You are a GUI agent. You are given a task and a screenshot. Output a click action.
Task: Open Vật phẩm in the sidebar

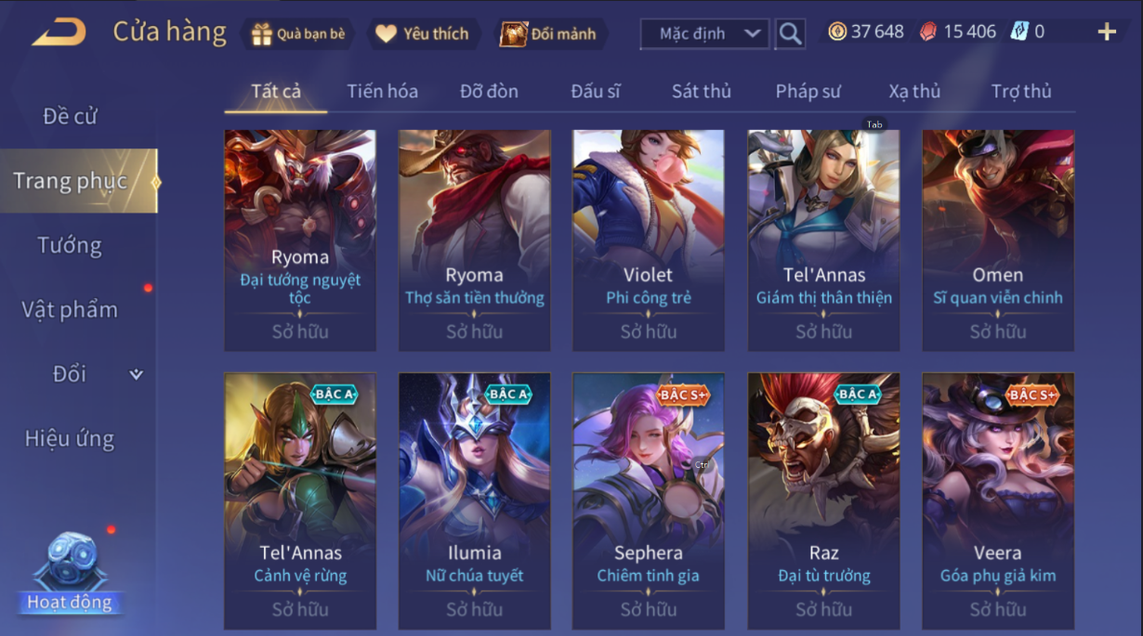tap(70, 310)
